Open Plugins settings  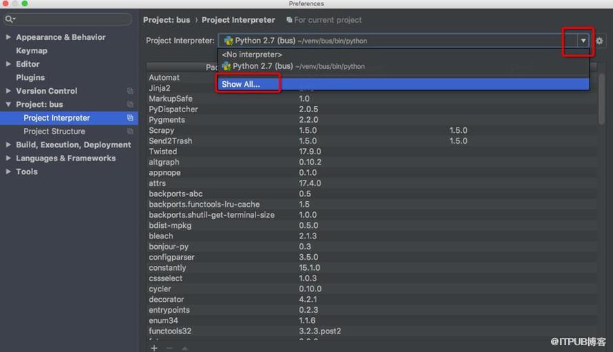(30, 77)
